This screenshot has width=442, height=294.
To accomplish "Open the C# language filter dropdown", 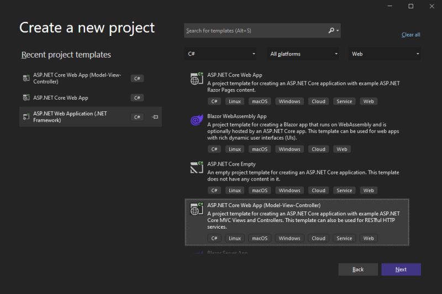I will pos(220,54).
